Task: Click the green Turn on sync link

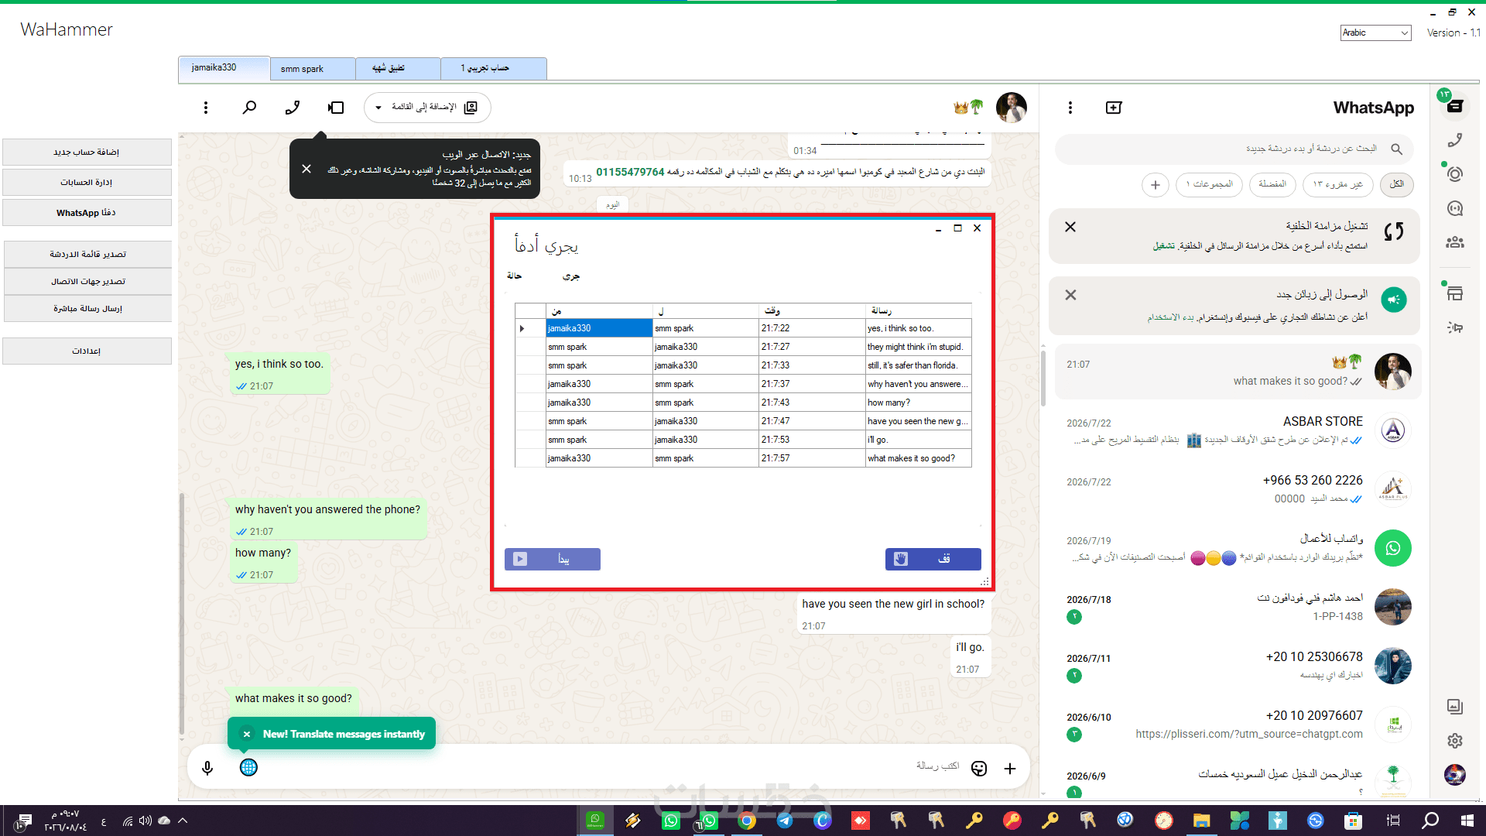Action: click(x=1164, y=246)
